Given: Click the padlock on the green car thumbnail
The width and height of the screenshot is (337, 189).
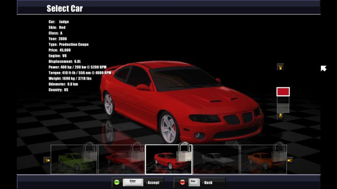Looking at the screenshot, I should 88,152.
